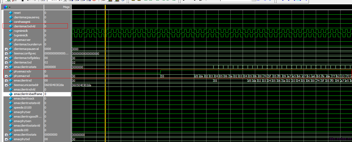Select the emacclienttxstatsvld signal
The height and width of the screenshot is (142, 352).
[x=27, y=126]
